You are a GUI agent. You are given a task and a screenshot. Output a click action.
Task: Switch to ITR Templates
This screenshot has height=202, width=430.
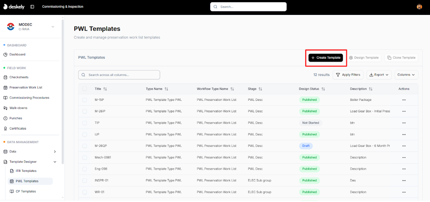25,171
